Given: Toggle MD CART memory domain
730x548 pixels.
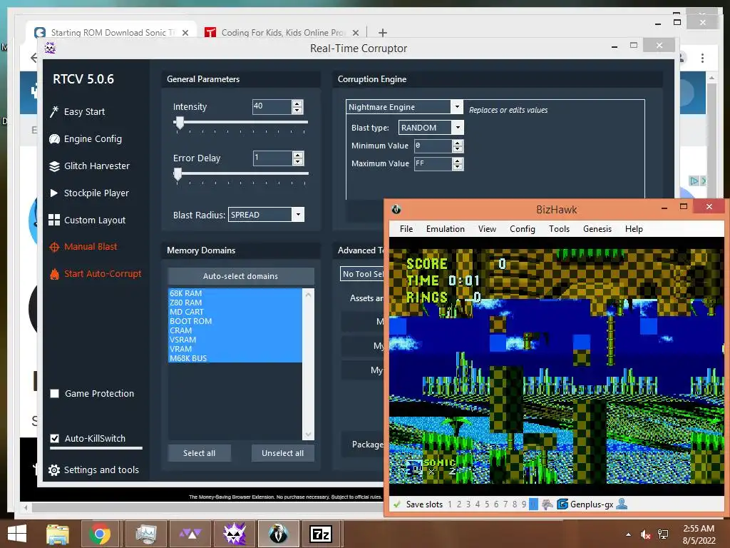Looking at the screenshot, I should click(235, 312).
